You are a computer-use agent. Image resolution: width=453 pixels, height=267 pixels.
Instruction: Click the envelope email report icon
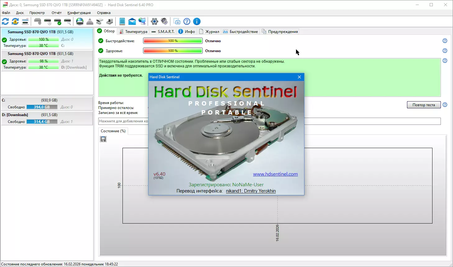pos(132,21)
